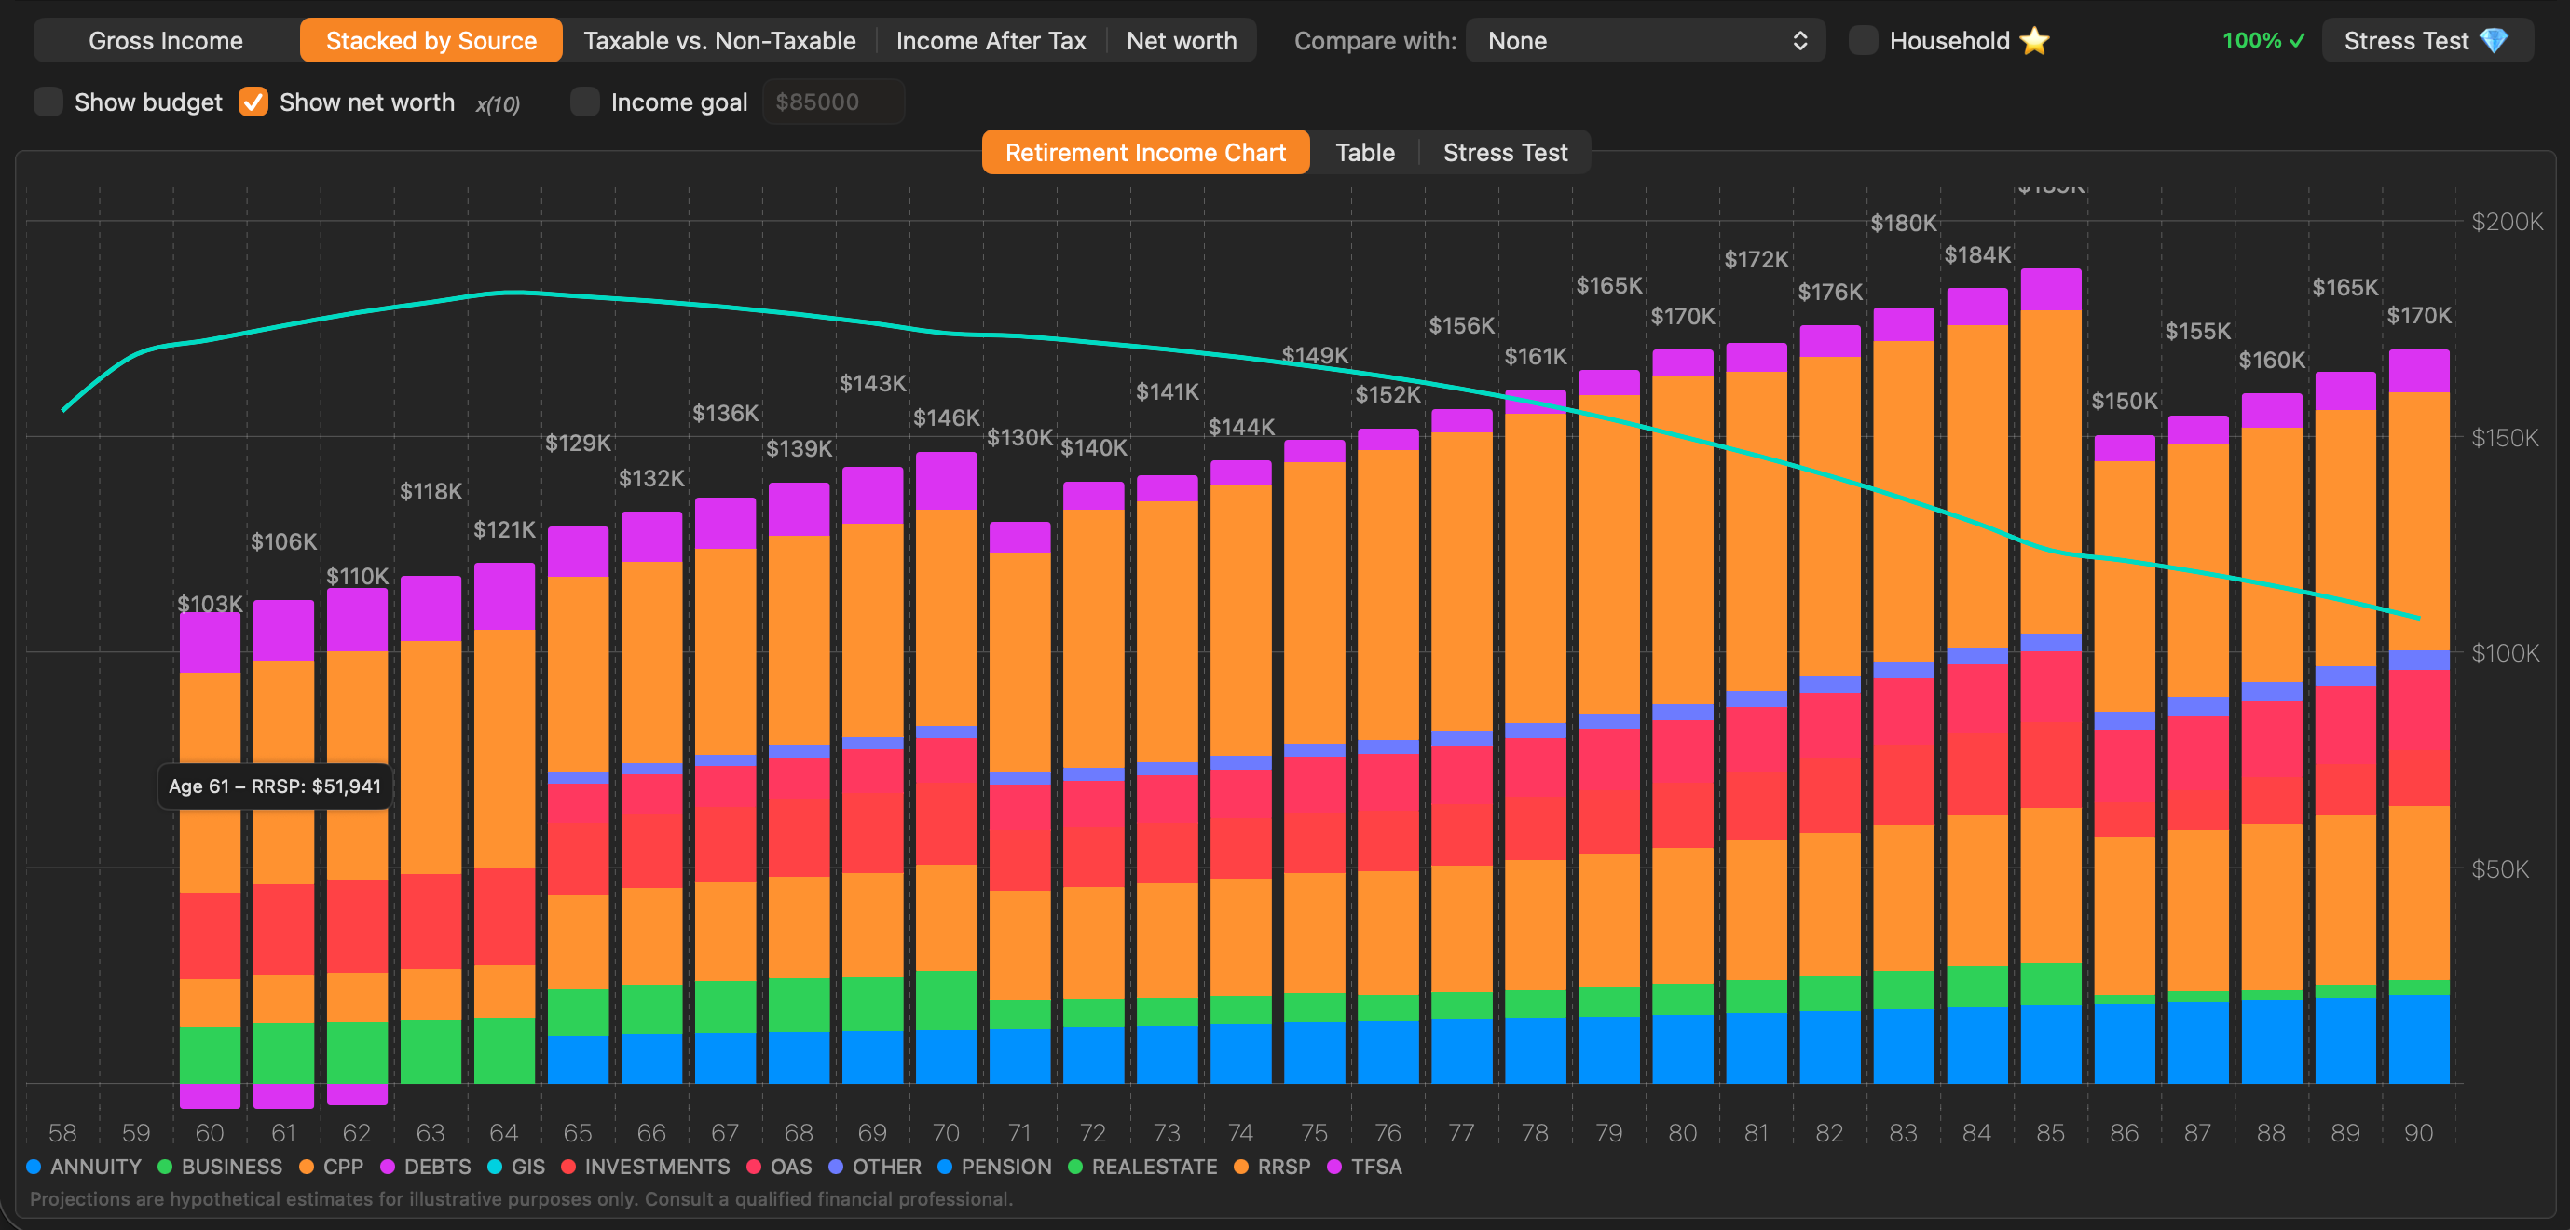Open the Stress Test tab below the toolbar
The width and height of the screenshot is (2570, 1230).
[x=1505, y=153]
